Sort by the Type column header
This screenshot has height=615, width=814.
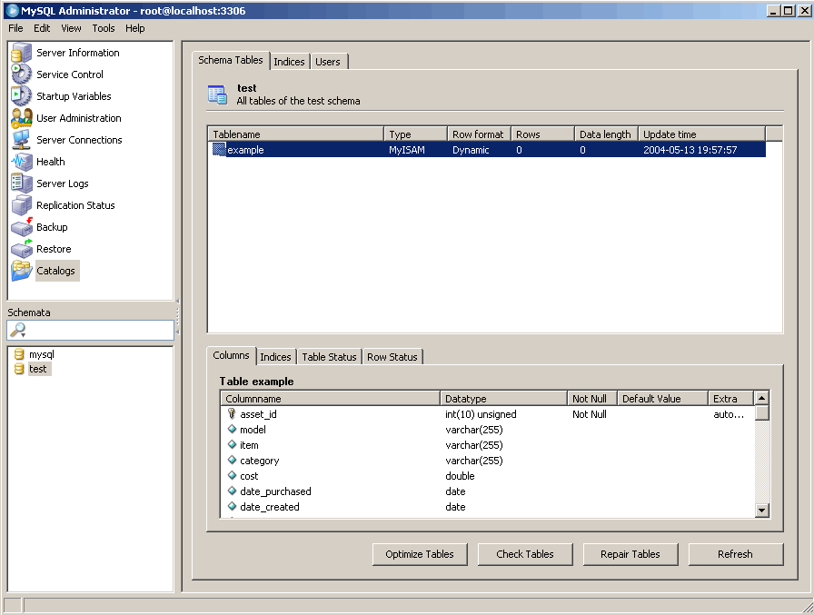coord(416,134)
